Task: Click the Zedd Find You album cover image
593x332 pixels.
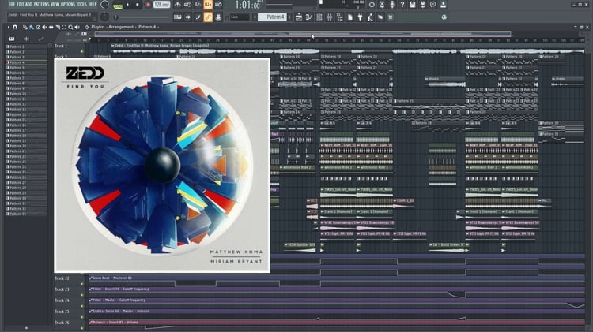Action: point(162,166)
